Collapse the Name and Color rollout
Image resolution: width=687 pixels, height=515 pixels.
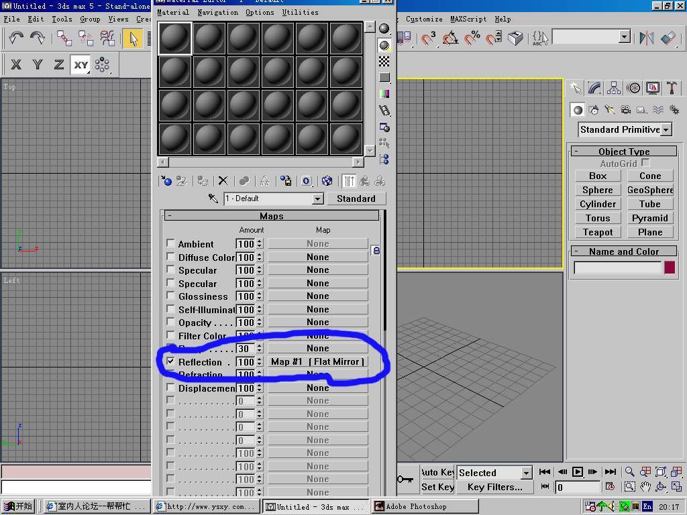pyautogui.click(x=624, y=251)
